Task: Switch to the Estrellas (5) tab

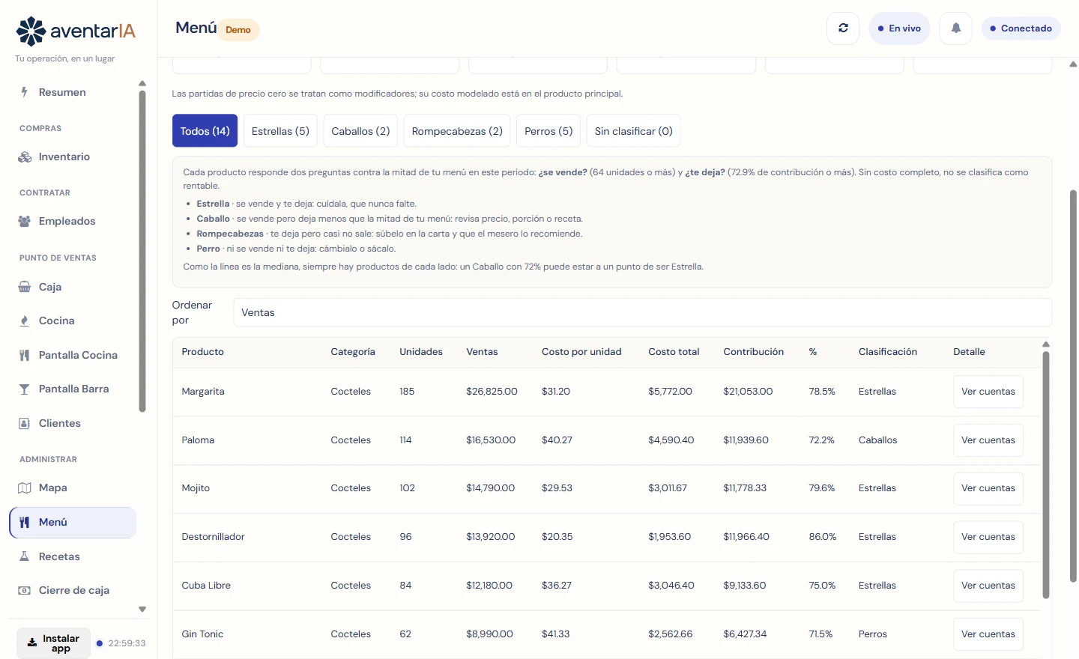Action: 280,131
